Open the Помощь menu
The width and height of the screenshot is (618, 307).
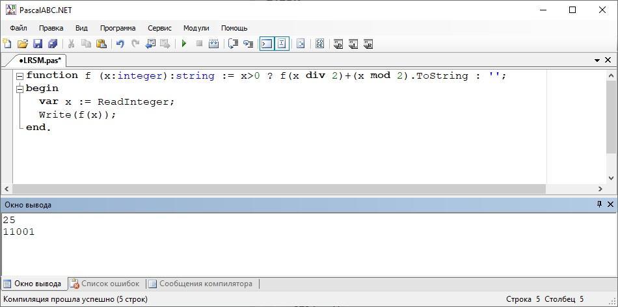234,28
